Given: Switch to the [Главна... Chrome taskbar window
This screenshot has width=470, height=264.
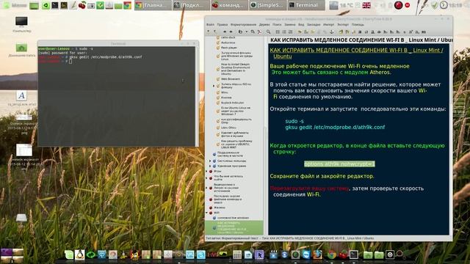Looking at the screenshot, I should (153, 5).
